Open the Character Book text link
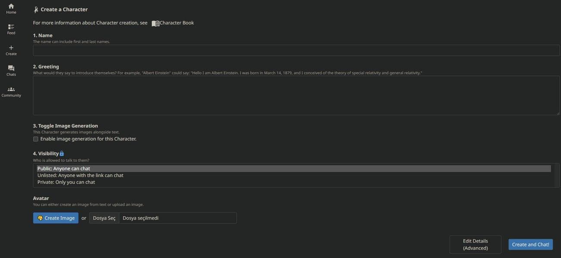This screenshot has height=258, width=561. point(176,23)
